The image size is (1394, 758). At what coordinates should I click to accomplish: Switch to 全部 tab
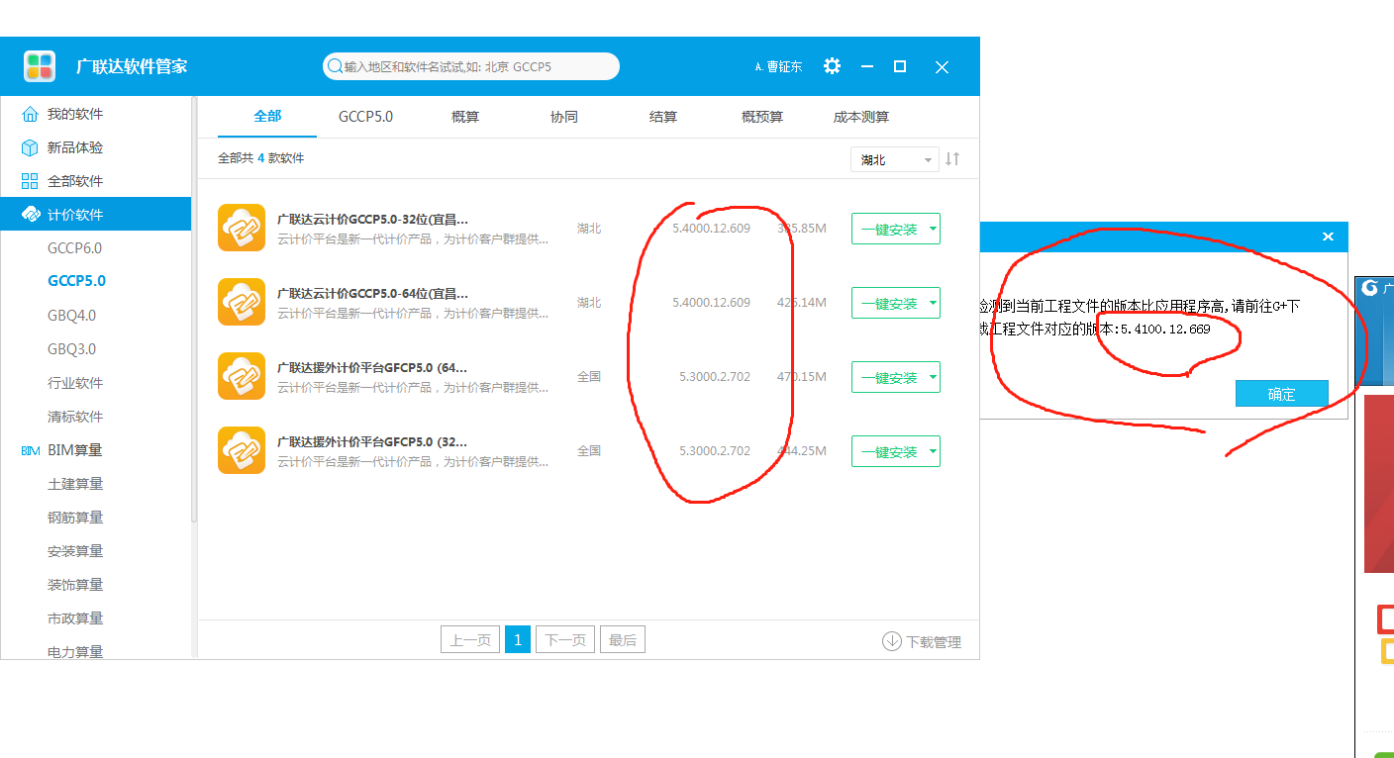[267, 117]
